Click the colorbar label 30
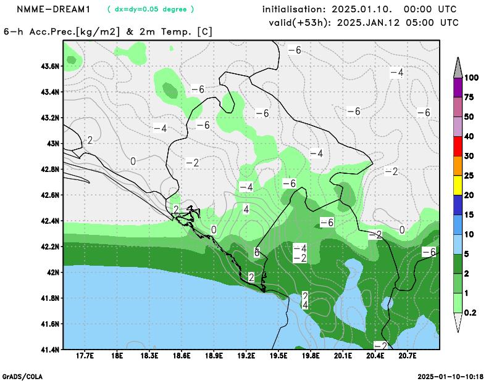The image size is (494, 381). [469, 156]
